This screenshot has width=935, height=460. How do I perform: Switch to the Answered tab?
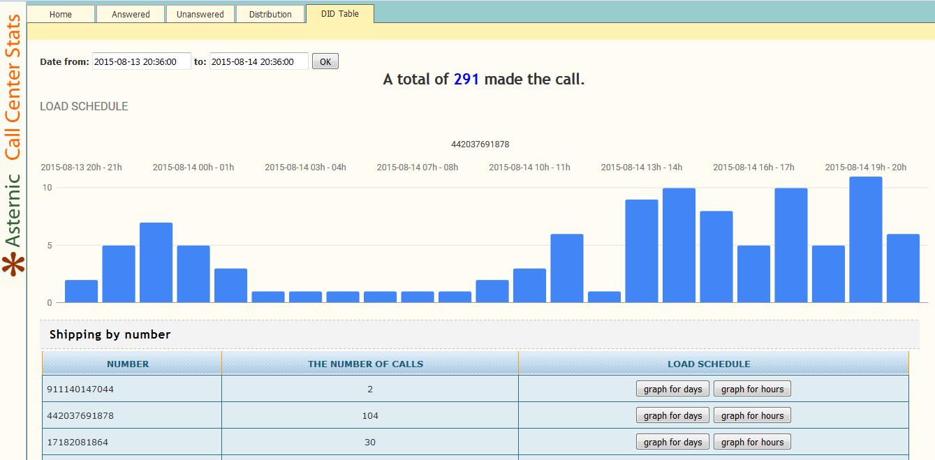[131, 14]
